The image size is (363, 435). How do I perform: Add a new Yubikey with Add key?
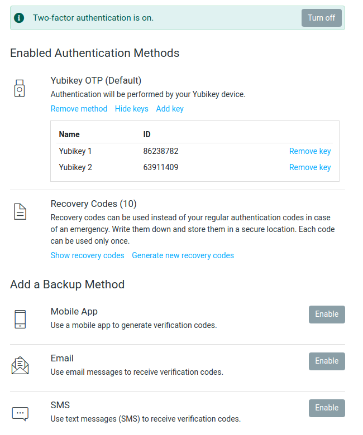(170, 109)
